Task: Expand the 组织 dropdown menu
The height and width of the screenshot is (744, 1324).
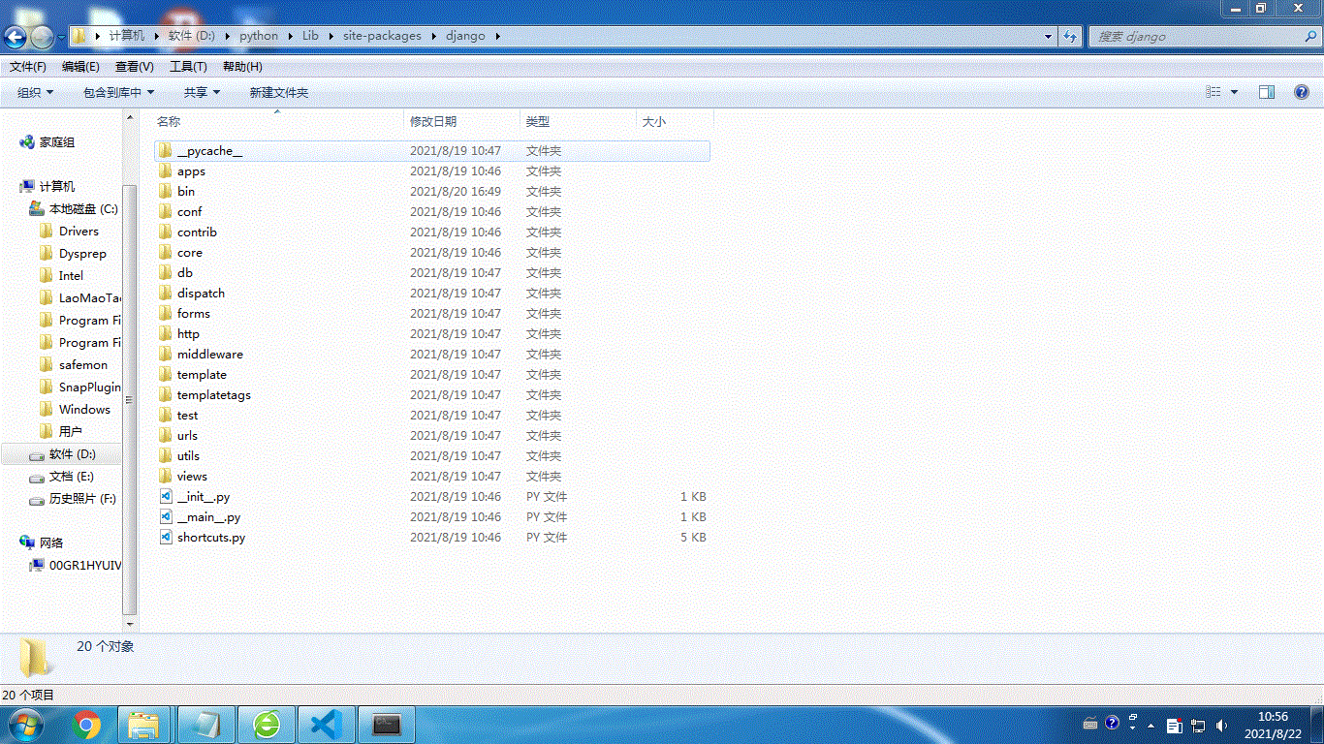Action: [x=36, y=92]
